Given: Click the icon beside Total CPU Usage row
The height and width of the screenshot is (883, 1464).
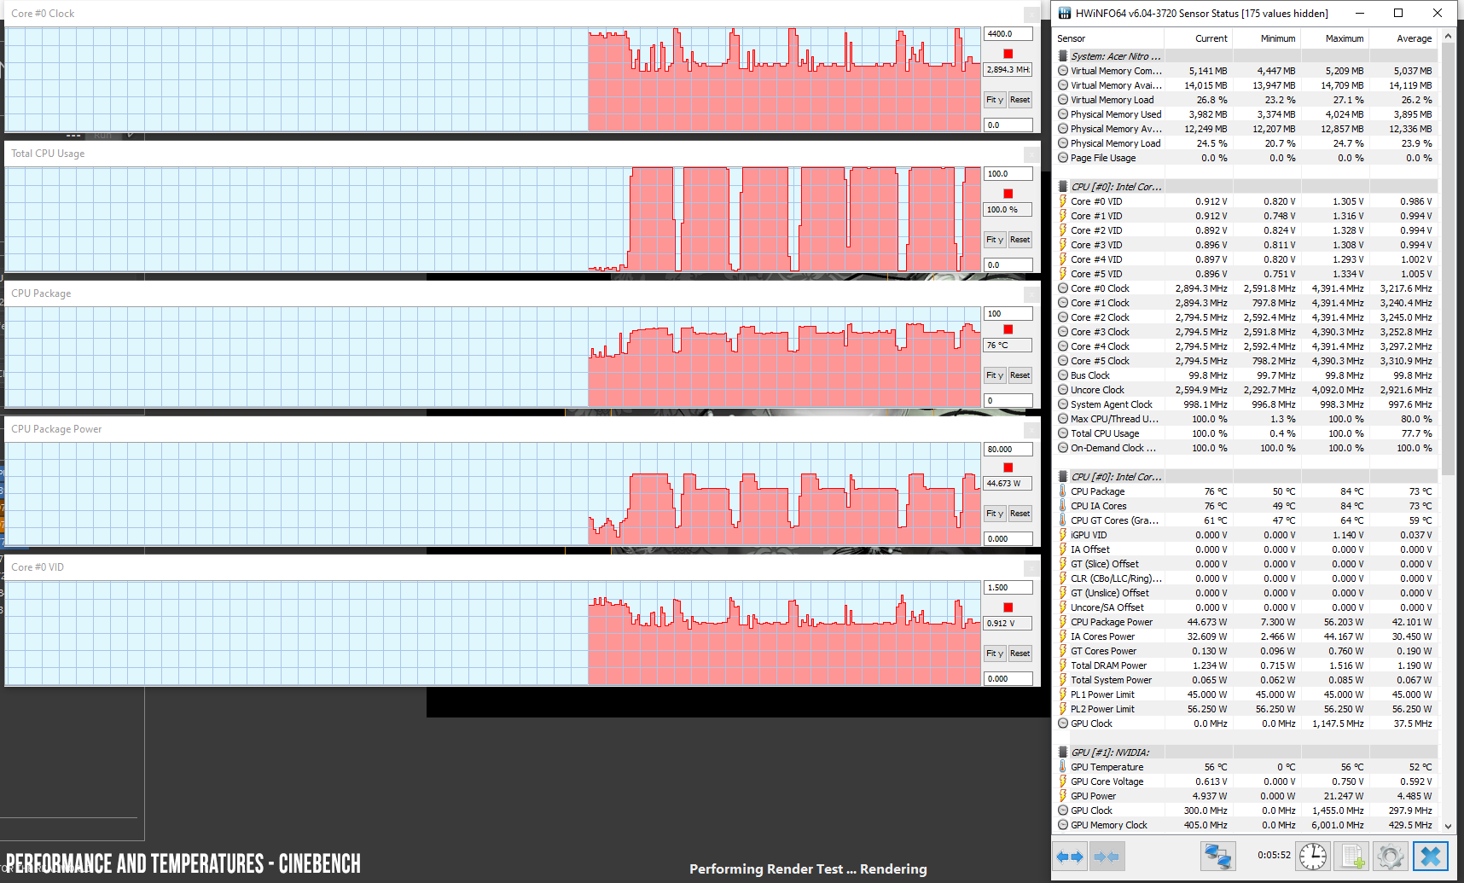Looking at the screenshot, I should pyautogui.click(x=1062, y=433).
